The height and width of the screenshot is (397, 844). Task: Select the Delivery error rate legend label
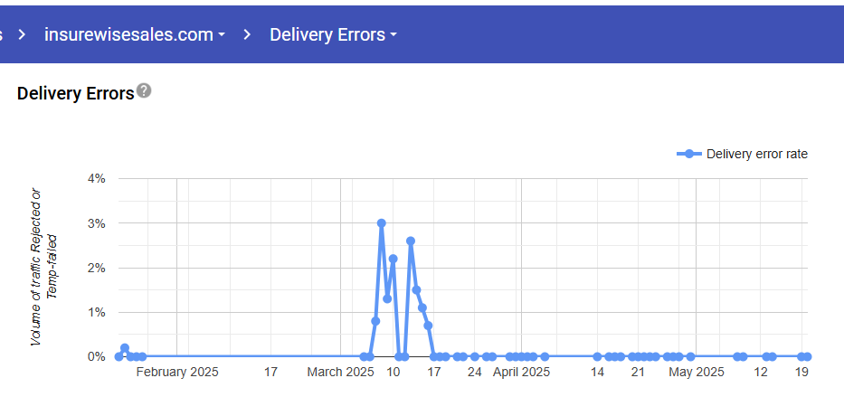(x=756, y=154)
